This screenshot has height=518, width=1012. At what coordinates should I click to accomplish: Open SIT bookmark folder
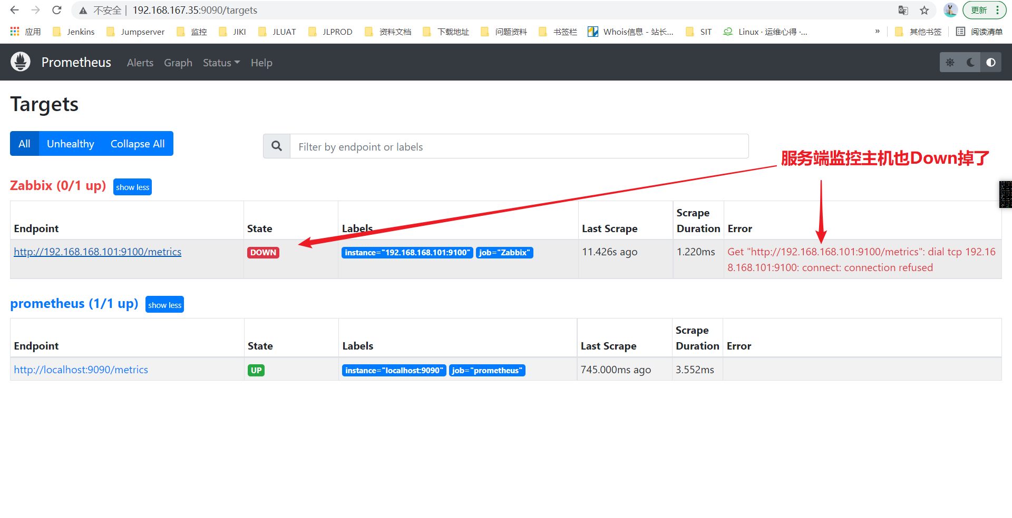pos(699,32)
